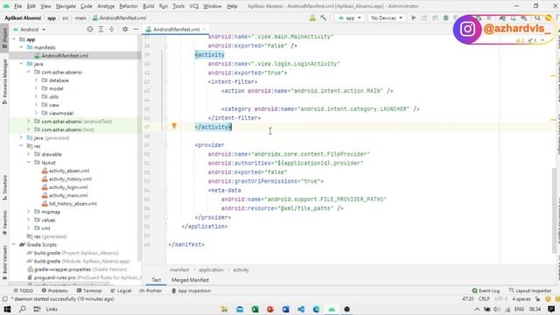Open the Project tool window stripe
Image resolution: width=560 pixels, height=315 pixels.
pos(4,38)
